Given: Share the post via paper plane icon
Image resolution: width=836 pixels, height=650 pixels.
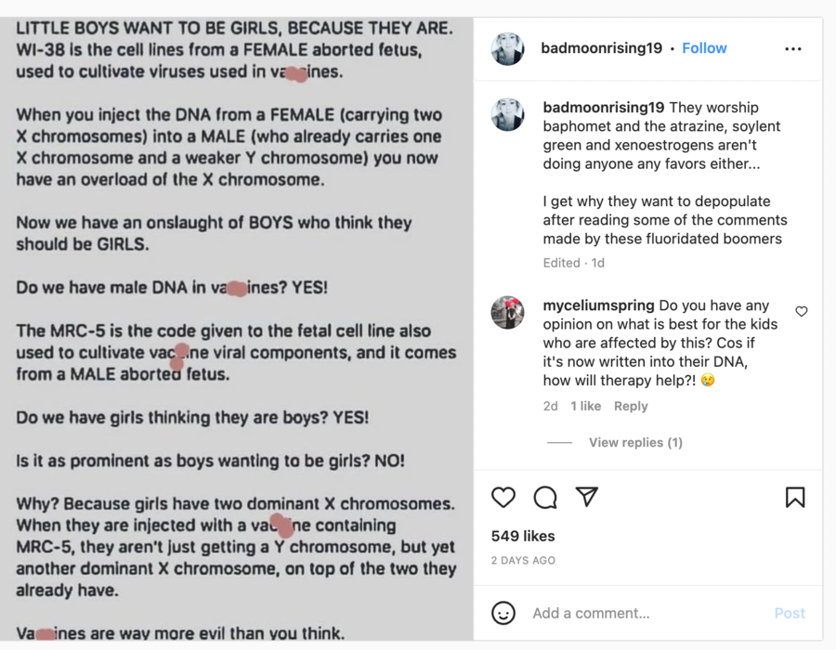Looking at the screenshot, I should [586, 497].
